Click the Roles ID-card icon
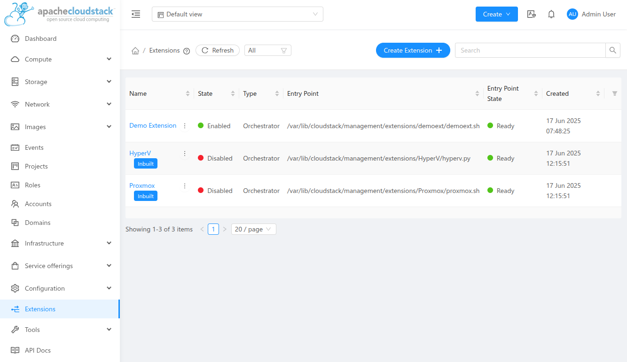The image size is (627, 362). click(15, 185)
